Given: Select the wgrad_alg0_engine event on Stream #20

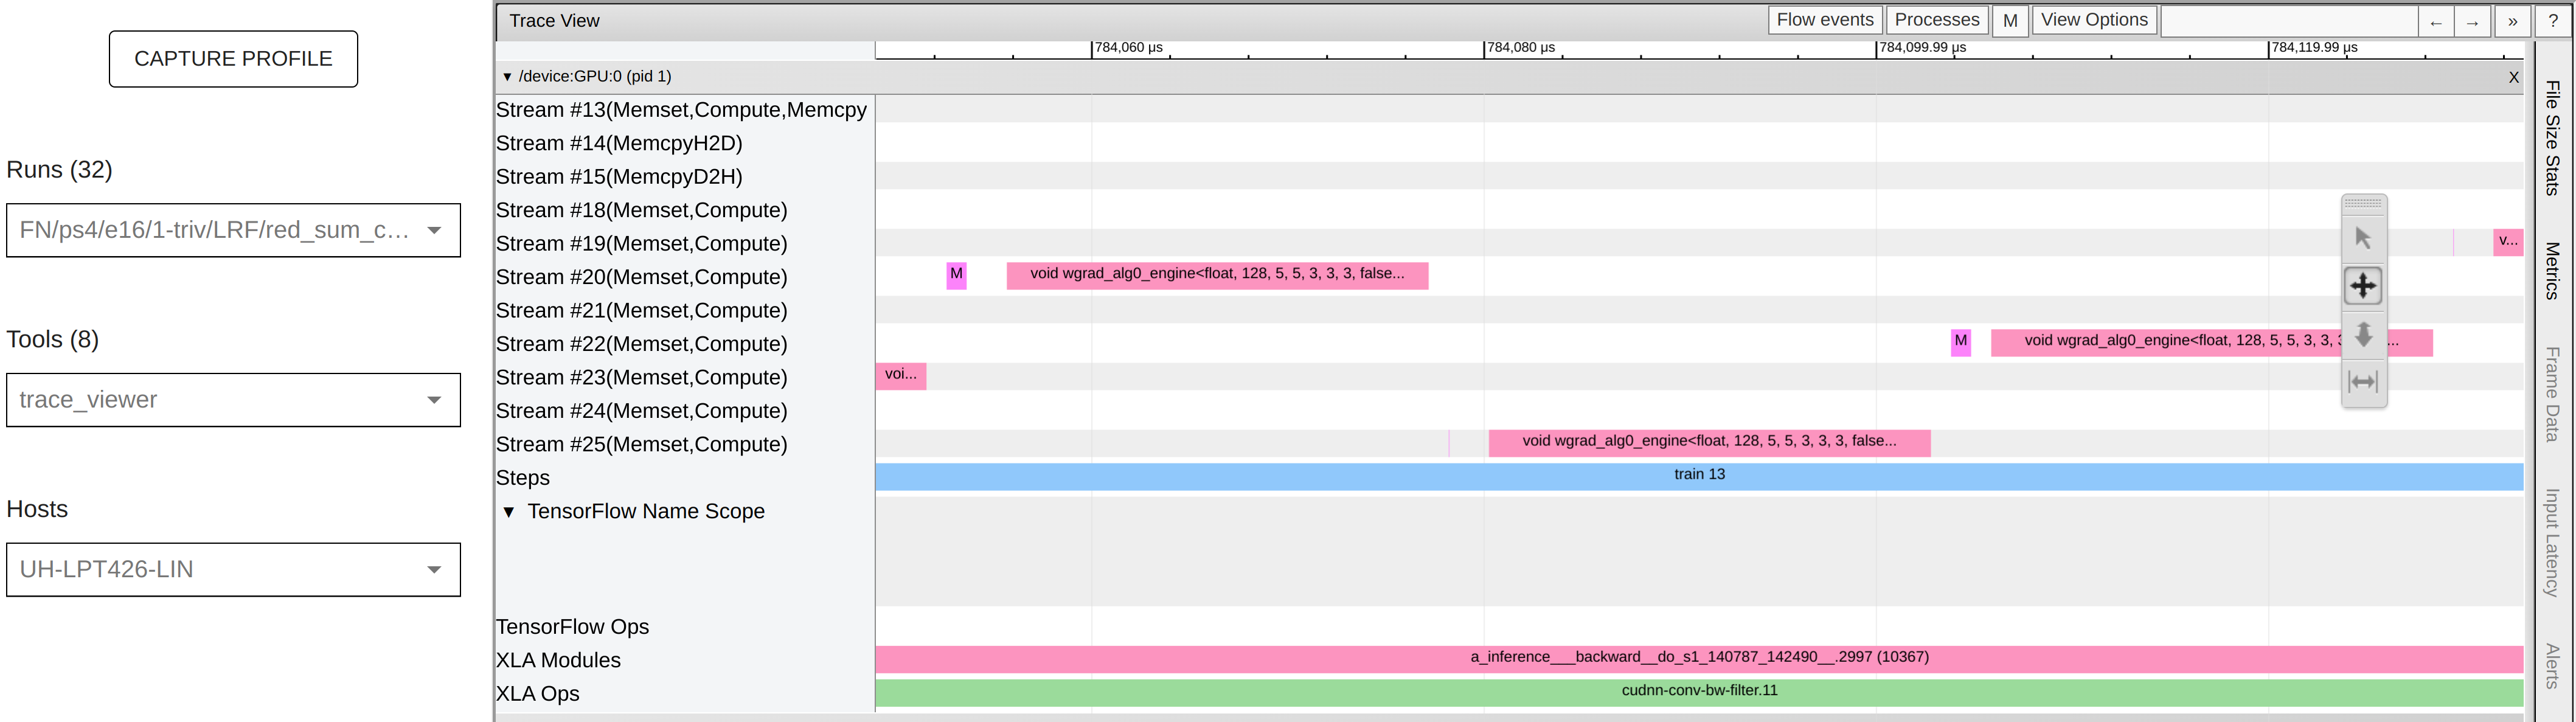Looking at the screenshot, I should [1217, 275].
